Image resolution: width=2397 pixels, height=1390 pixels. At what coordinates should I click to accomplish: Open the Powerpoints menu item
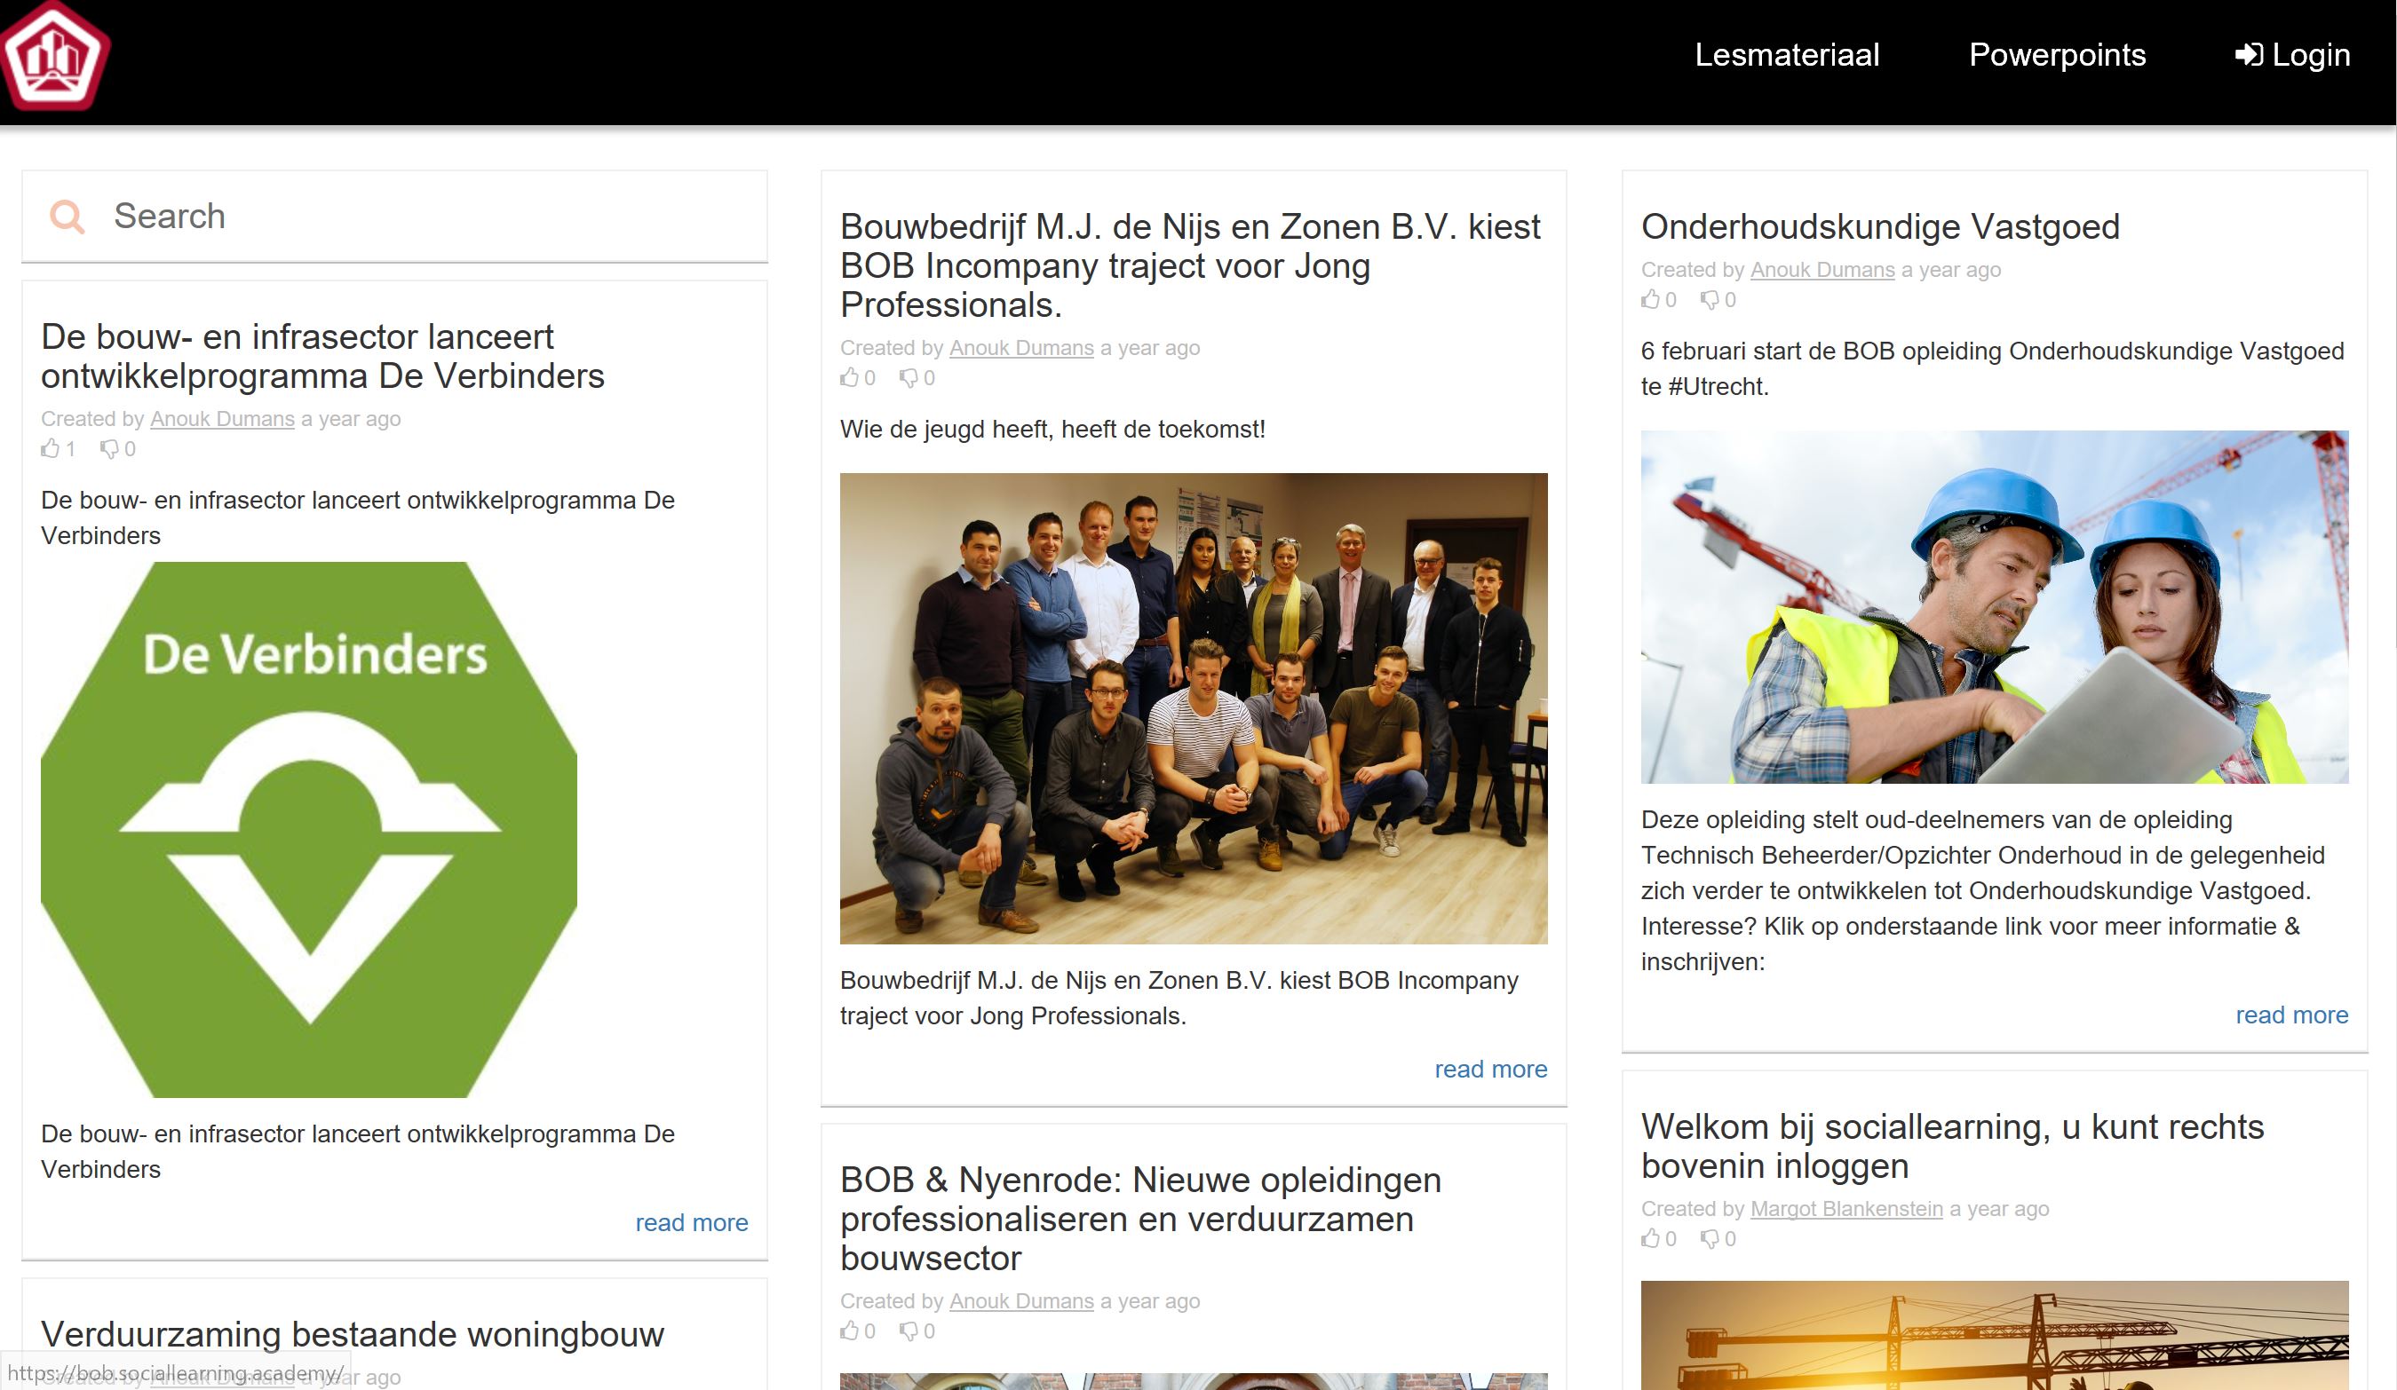tap(2057, 55)
